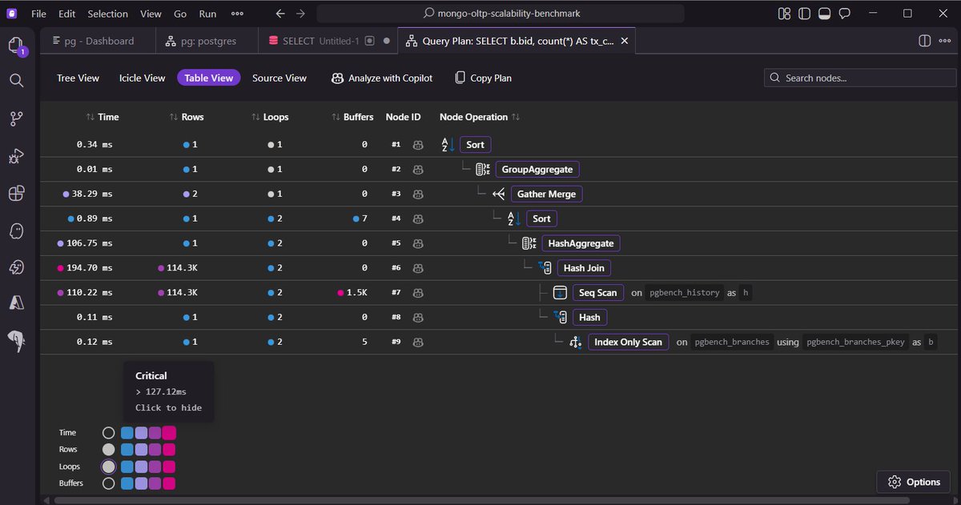Select the Time radio in the legend
This screenshot has width=961, height=505.
click(109, 433)
